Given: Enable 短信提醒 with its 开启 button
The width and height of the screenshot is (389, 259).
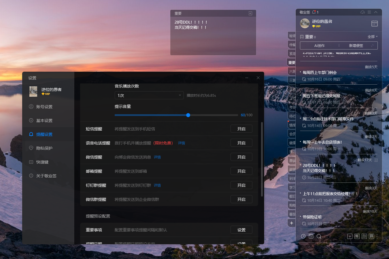Looking at the screenshot, I should click(x=241, y=129).
